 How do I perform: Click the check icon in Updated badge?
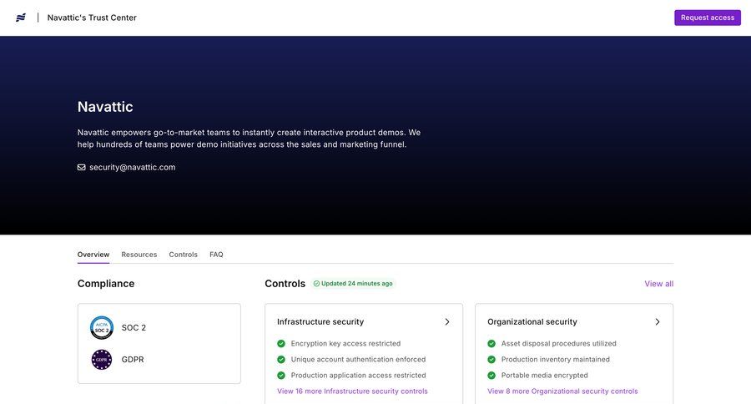(x=316, y=284)
